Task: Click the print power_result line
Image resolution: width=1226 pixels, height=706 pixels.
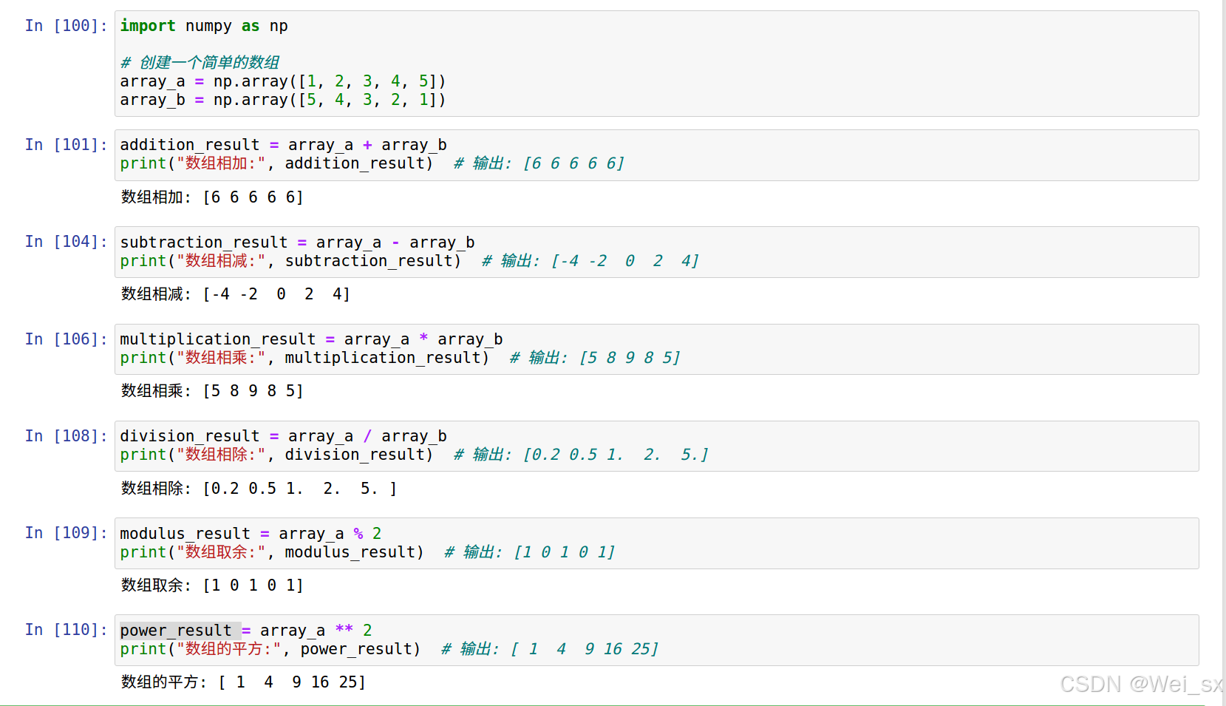Action: 389,649
